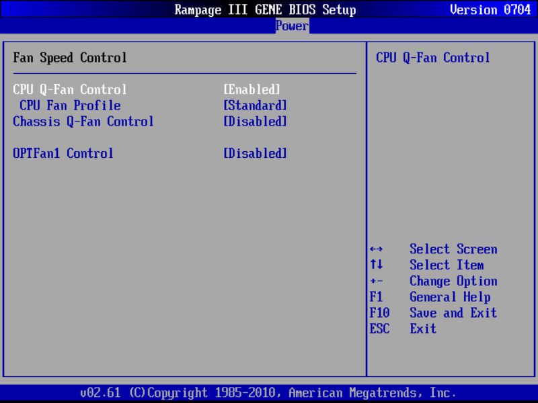This screenshot has height=403, width=538.
Task: Click the General Help legend entry
Action: coord(450,297)
